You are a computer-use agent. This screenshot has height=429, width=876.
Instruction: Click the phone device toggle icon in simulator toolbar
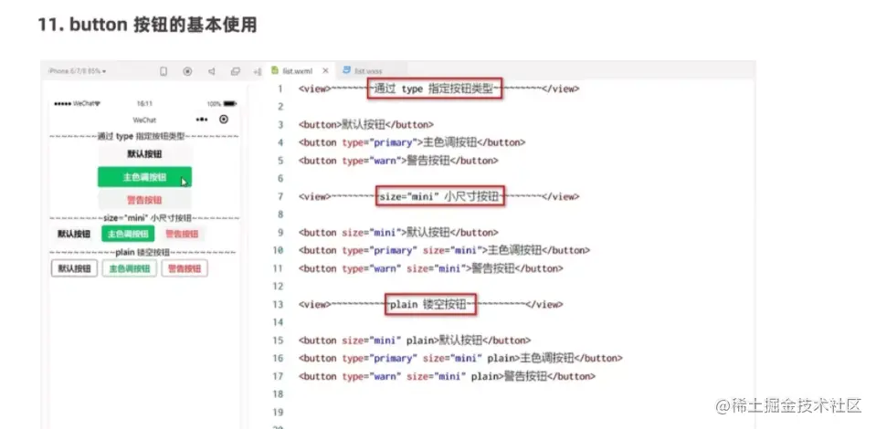(164, 71)
